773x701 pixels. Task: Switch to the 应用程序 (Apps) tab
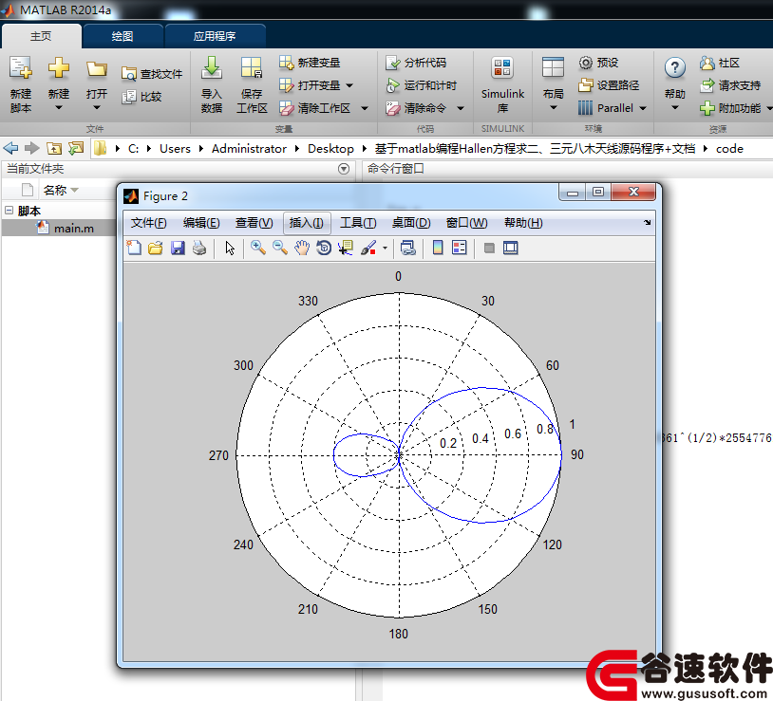(215, 36)
